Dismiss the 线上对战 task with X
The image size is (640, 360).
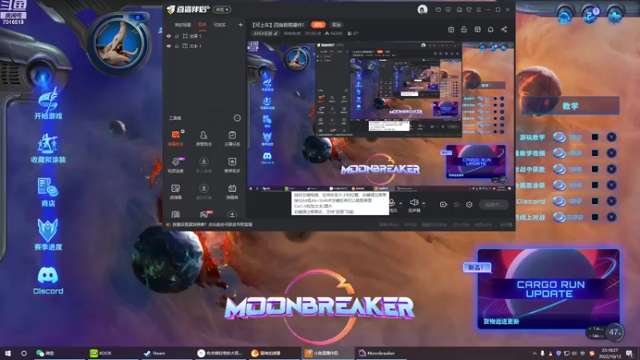tap(611, 217)
